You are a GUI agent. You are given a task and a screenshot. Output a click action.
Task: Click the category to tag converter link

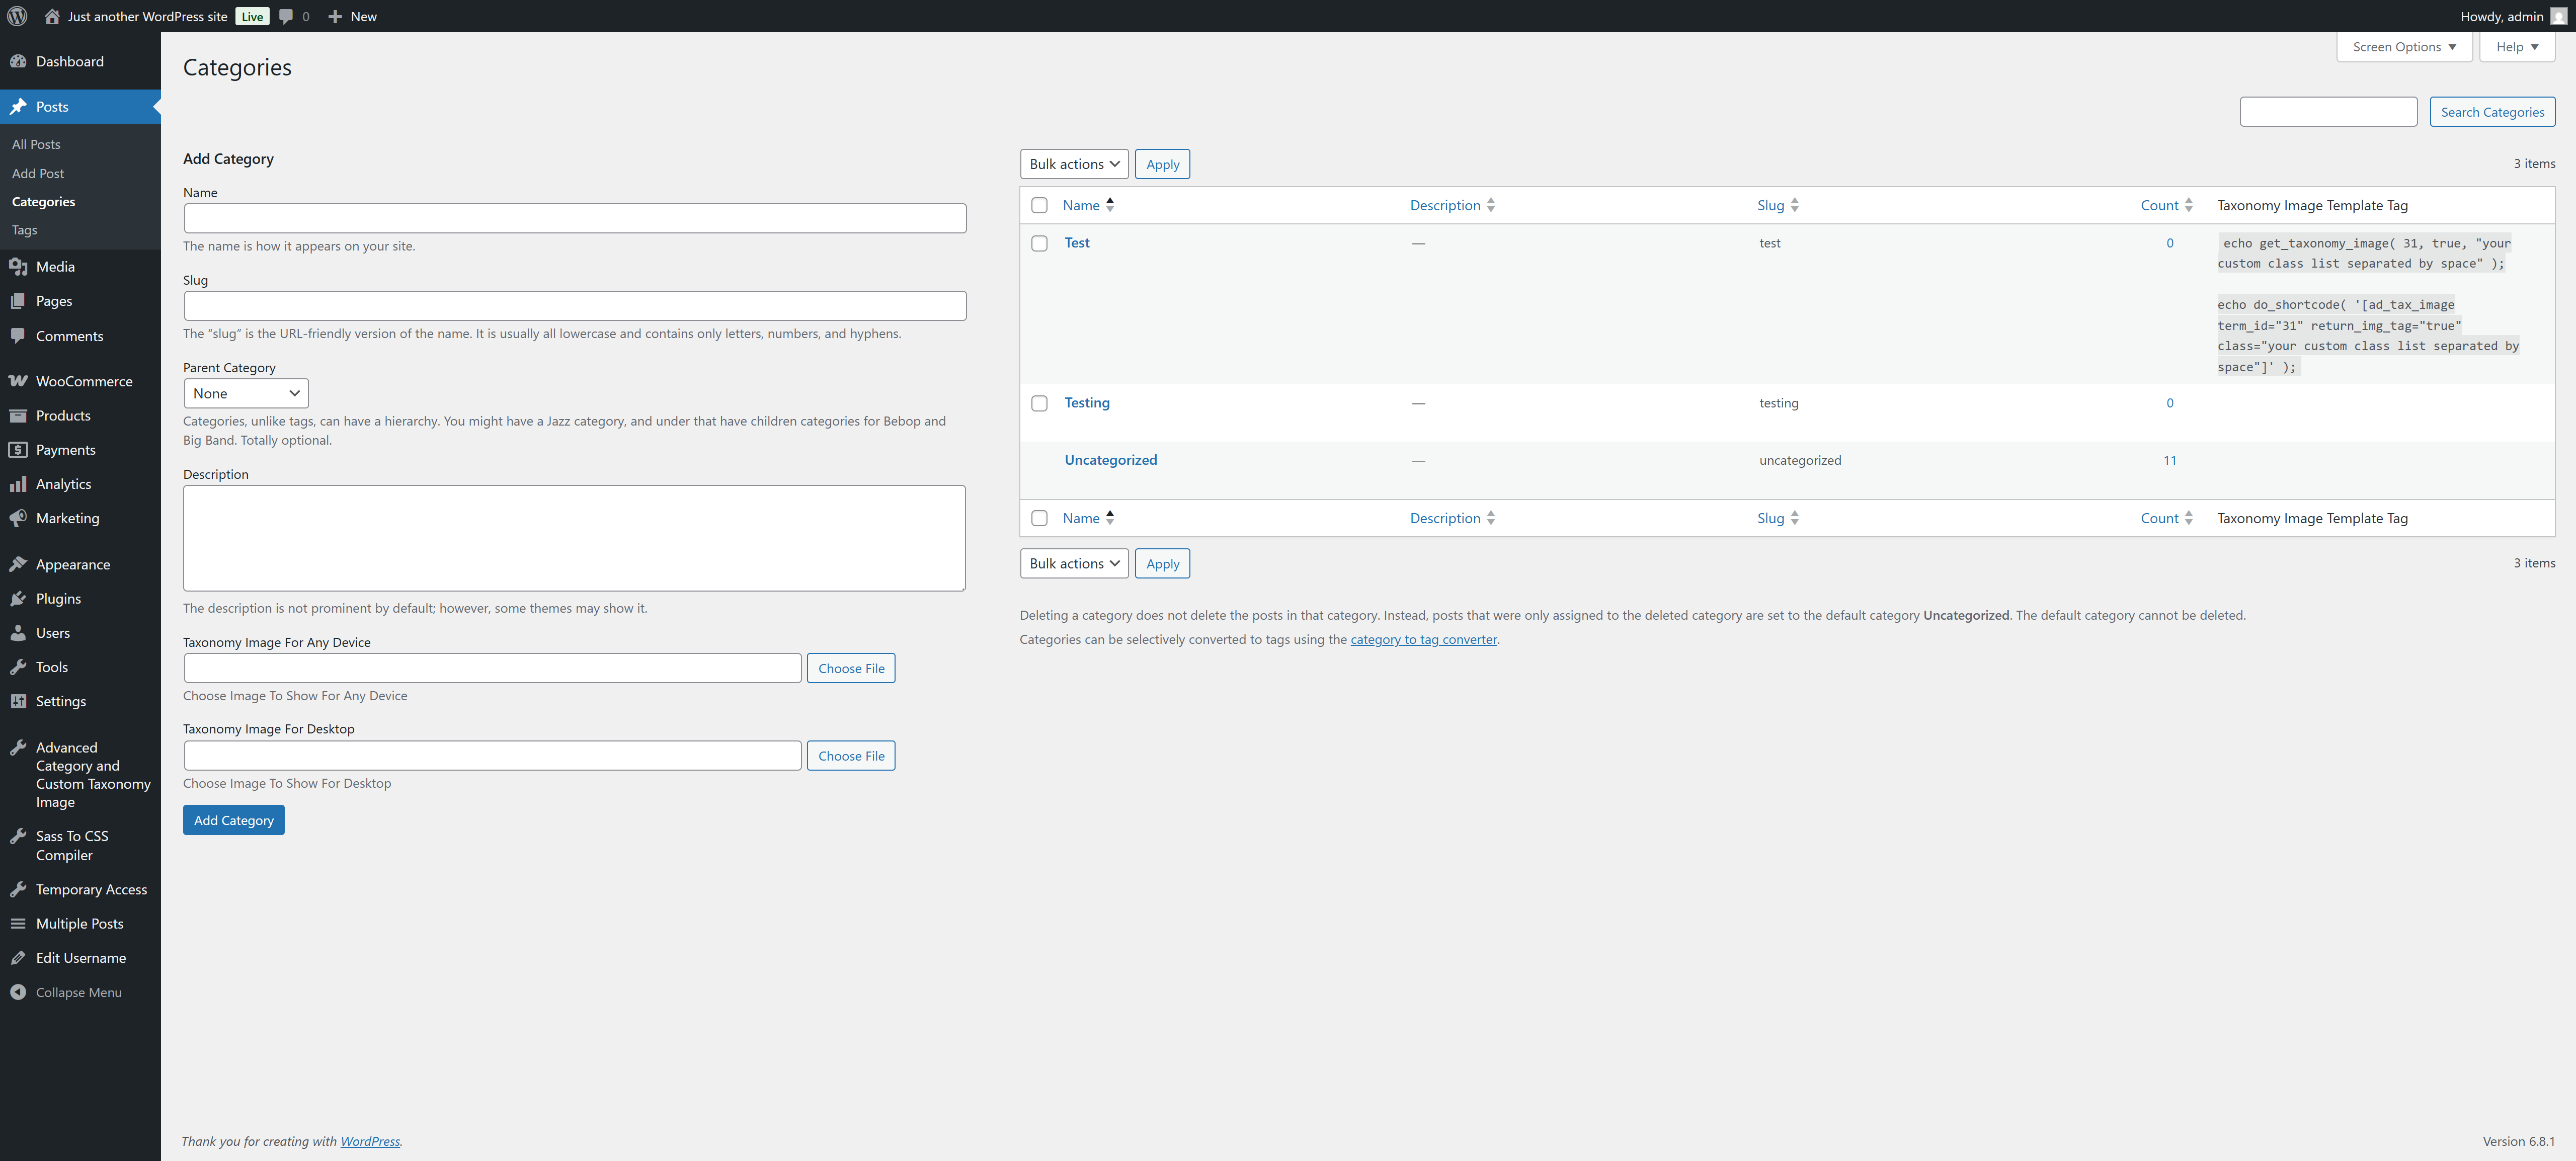(1423, 639)
